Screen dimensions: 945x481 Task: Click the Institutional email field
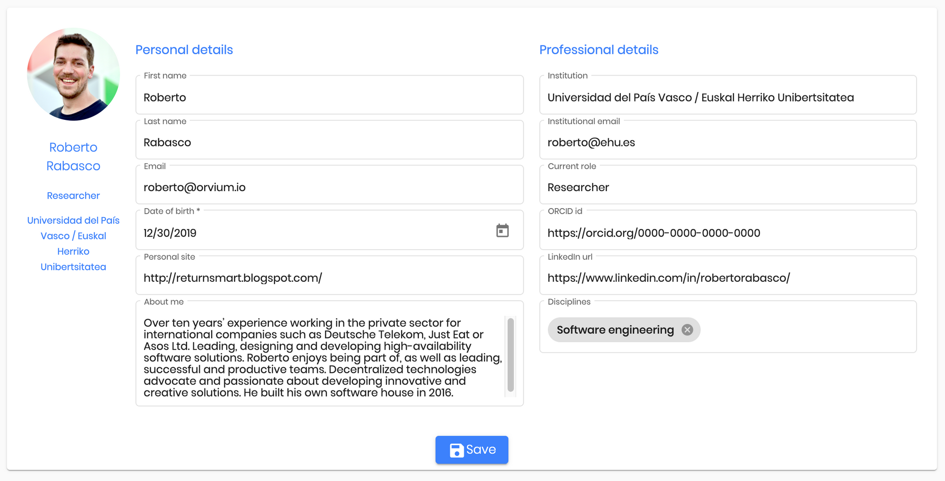(x=728, y=140)
